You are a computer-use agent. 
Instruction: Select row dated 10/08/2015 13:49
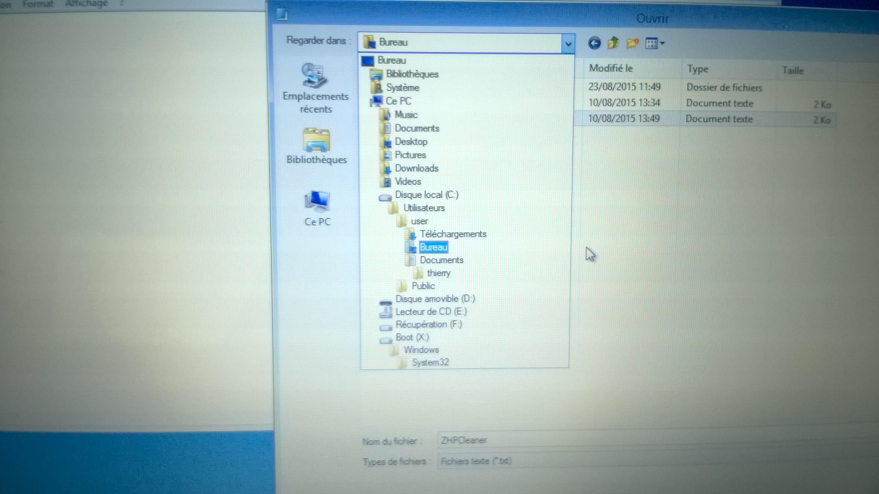tap(705, 119)
